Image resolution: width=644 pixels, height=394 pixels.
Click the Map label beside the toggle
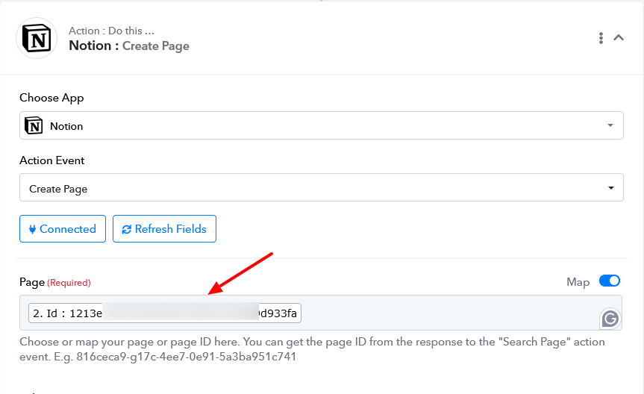tap(578, 282)
